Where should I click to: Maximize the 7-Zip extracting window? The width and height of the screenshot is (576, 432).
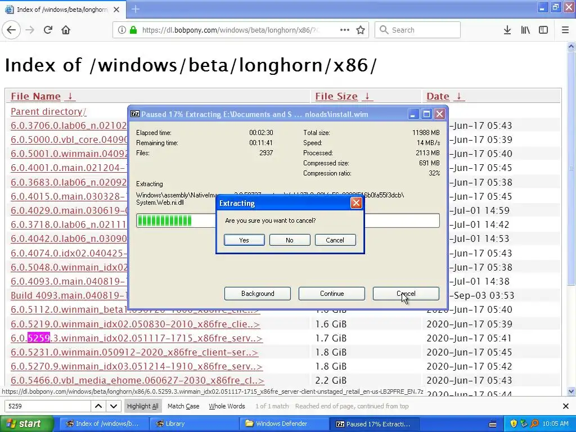point(426,114)
